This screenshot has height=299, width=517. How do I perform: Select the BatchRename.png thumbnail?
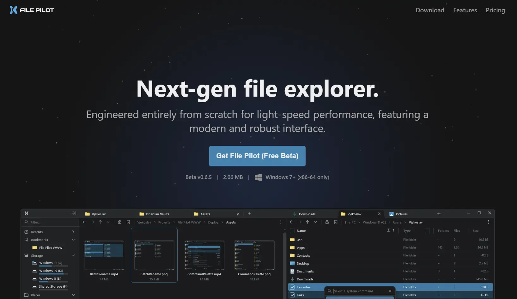[154, 255]
